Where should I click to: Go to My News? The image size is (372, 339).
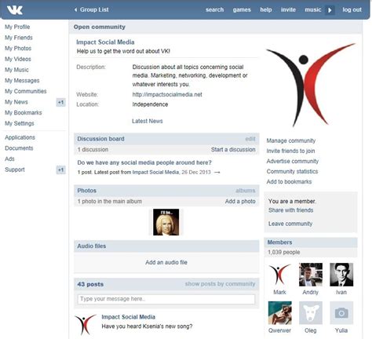click(x=16, y=102)
